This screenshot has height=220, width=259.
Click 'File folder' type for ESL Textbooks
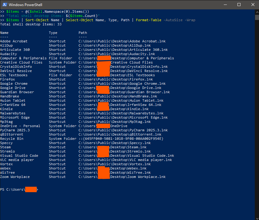click(x=60, y=75)
